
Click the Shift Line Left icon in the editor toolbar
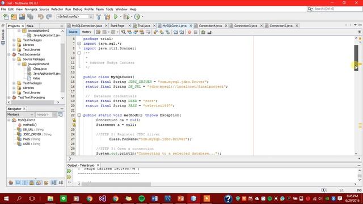pyautogui.click(x=175, y=32)
